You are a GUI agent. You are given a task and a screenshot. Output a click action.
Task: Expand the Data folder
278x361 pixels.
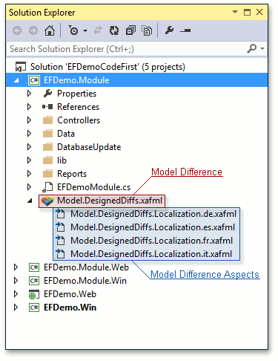(x=29, y=134)
